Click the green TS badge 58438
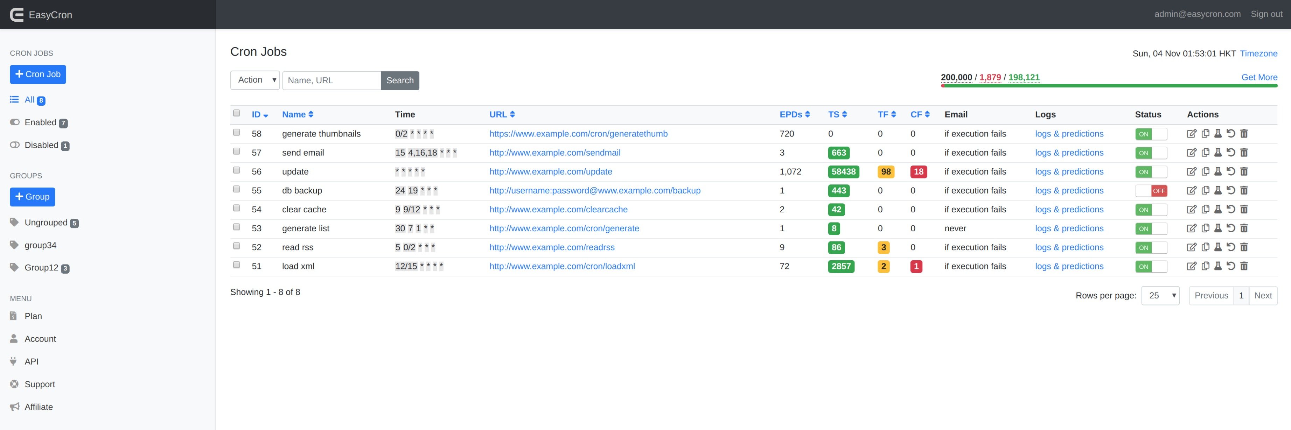The width and height of the screenshot is (1291, 430). [844, 172]
